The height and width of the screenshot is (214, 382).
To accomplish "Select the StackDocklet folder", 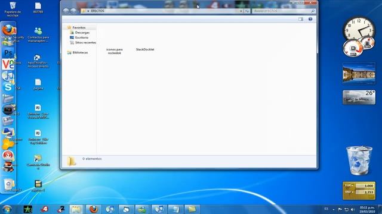I will [145, 49].
